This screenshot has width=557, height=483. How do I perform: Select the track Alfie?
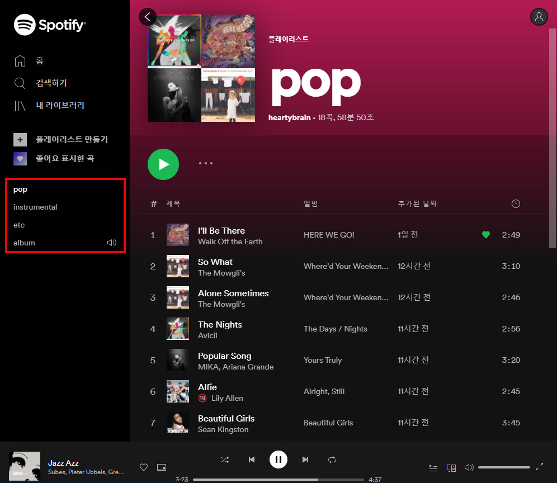[x=207, y=387]
